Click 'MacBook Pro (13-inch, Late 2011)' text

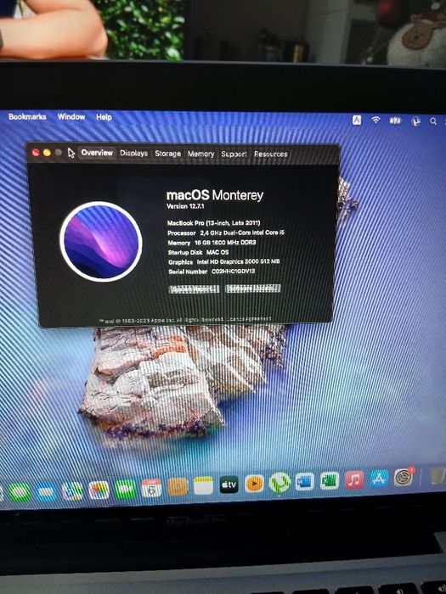pyautogui.click(x=214, y=222)
